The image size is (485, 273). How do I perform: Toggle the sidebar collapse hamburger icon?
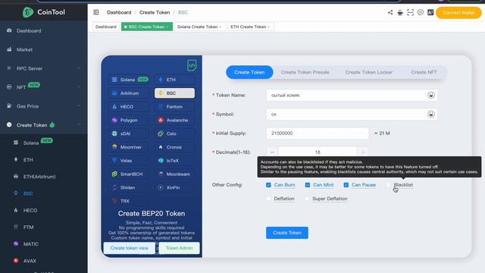96,12
